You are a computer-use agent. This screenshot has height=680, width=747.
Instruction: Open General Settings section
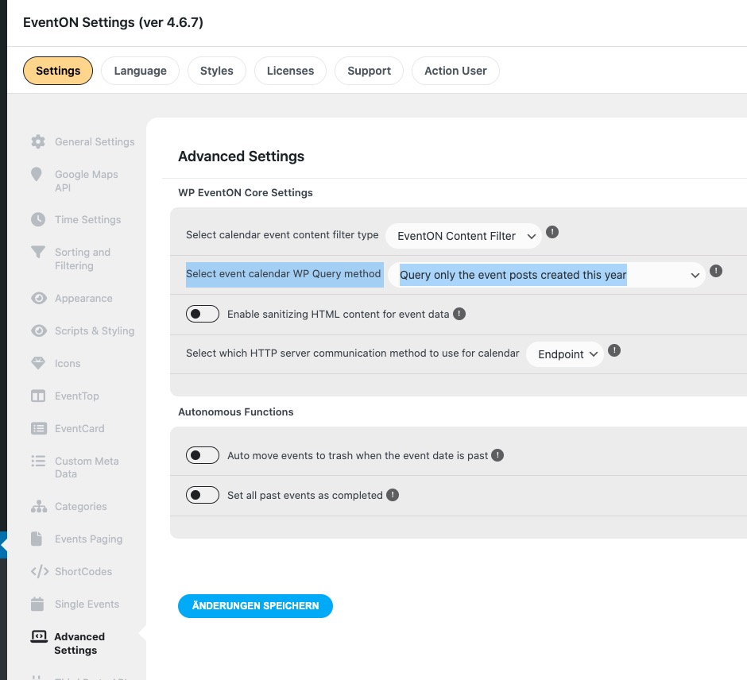point(95,141)
